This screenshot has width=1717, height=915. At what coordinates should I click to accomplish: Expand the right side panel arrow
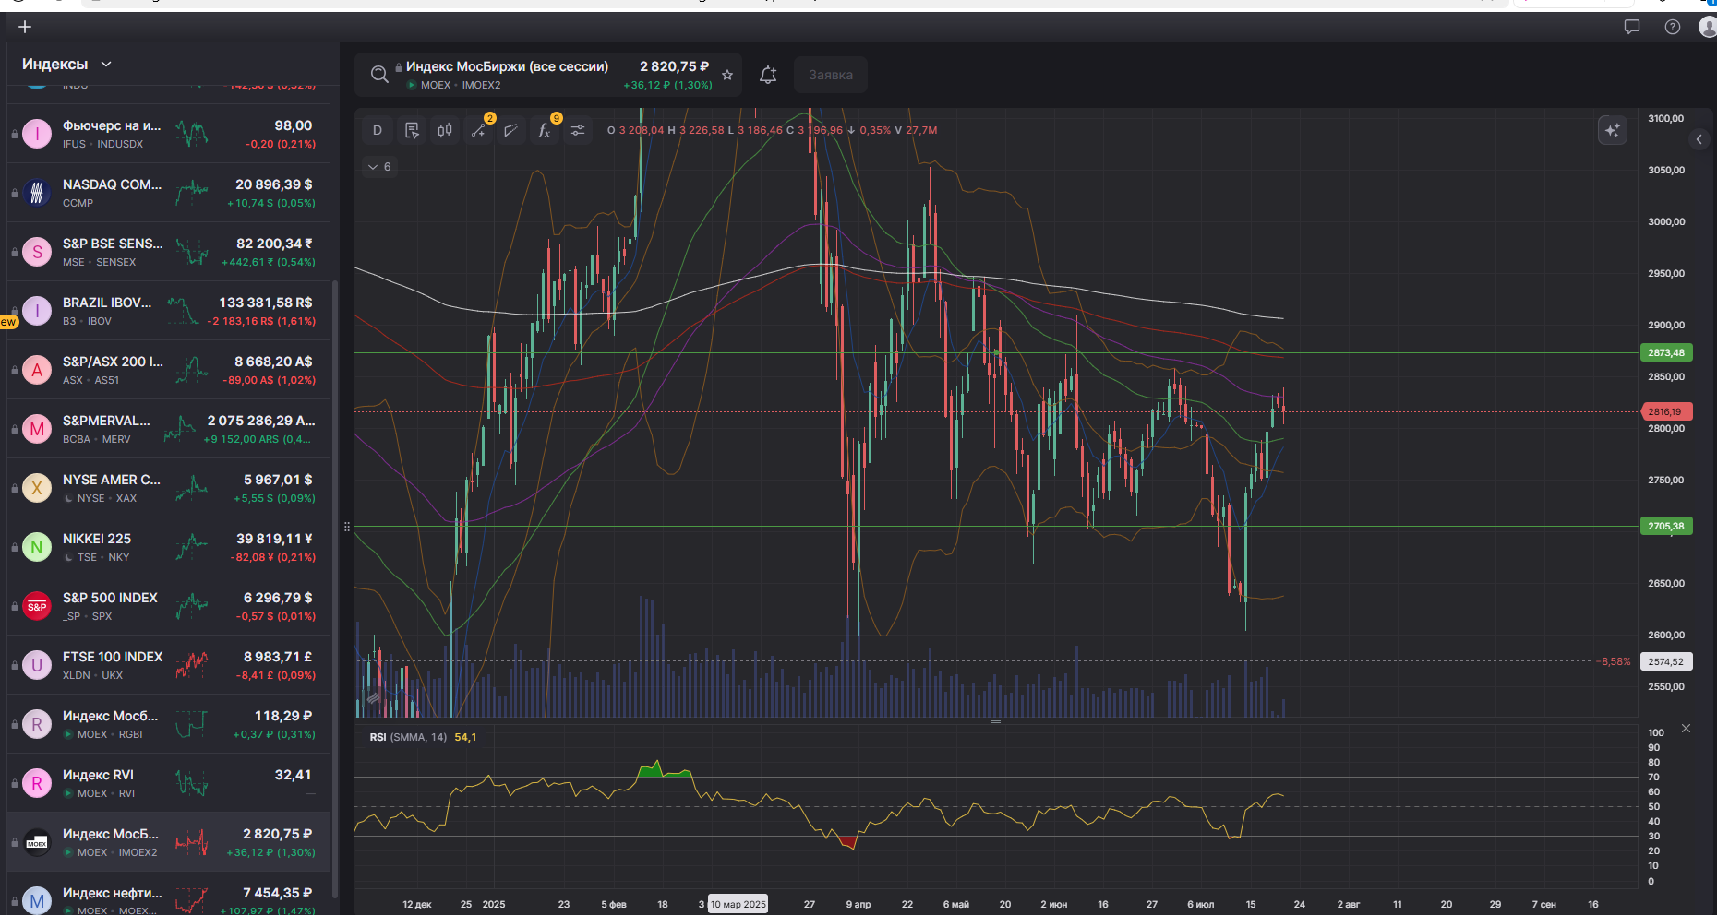coord(1699,139)
